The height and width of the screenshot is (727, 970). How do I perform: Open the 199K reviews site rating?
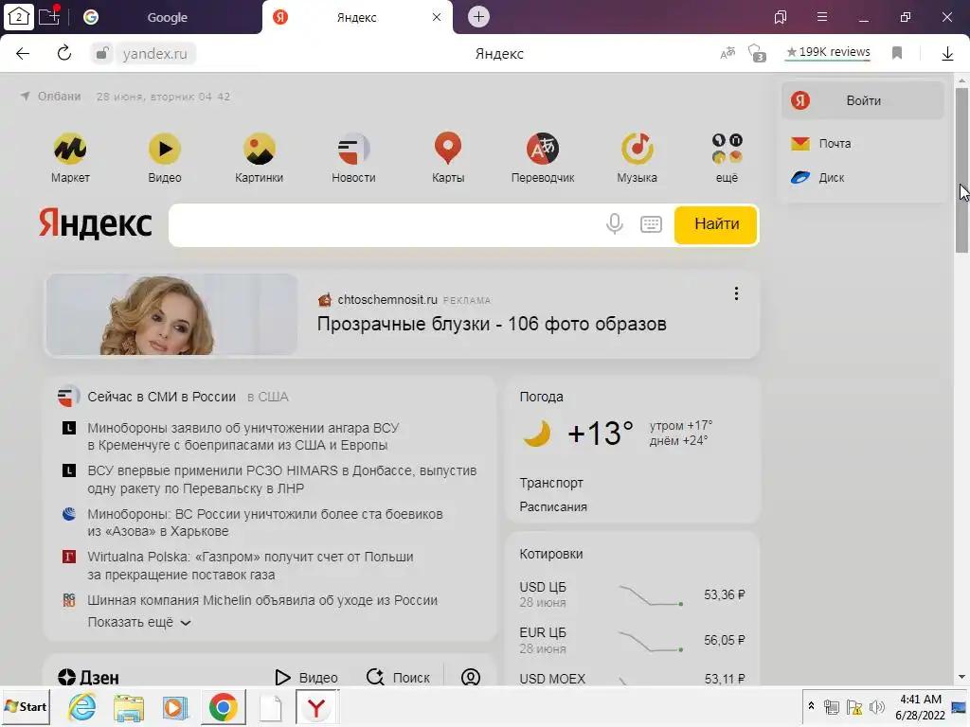pos(828,52)
